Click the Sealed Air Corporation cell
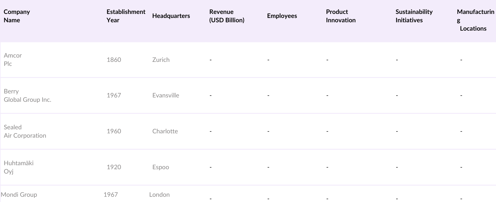496x202 pixels. click(x=25, y=131)
